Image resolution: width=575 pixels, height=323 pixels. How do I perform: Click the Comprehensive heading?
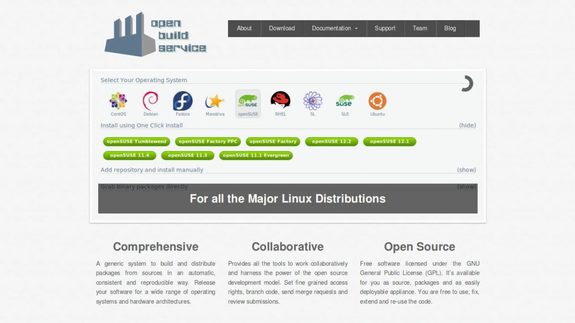pyautogui.click(x=156, y=247)
